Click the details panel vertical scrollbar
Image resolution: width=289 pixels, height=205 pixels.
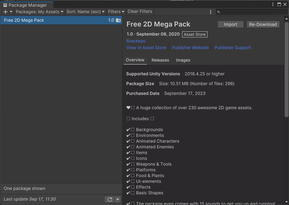(x=286, y=70)
